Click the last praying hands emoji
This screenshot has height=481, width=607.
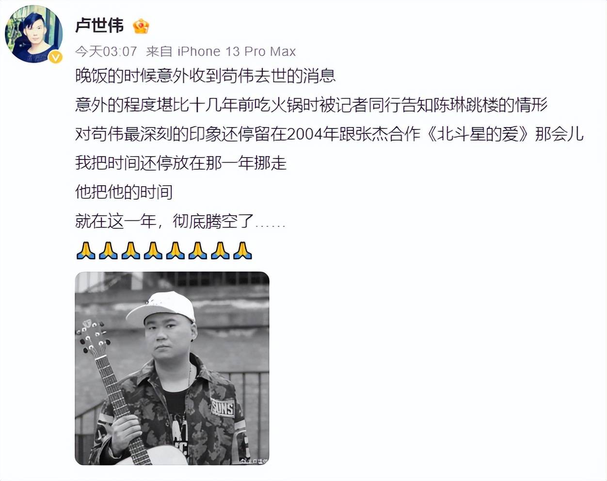click(242, 251)
